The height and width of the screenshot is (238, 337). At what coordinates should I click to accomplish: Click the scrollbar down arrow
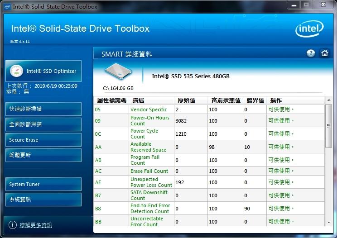[x=328, y=223]
